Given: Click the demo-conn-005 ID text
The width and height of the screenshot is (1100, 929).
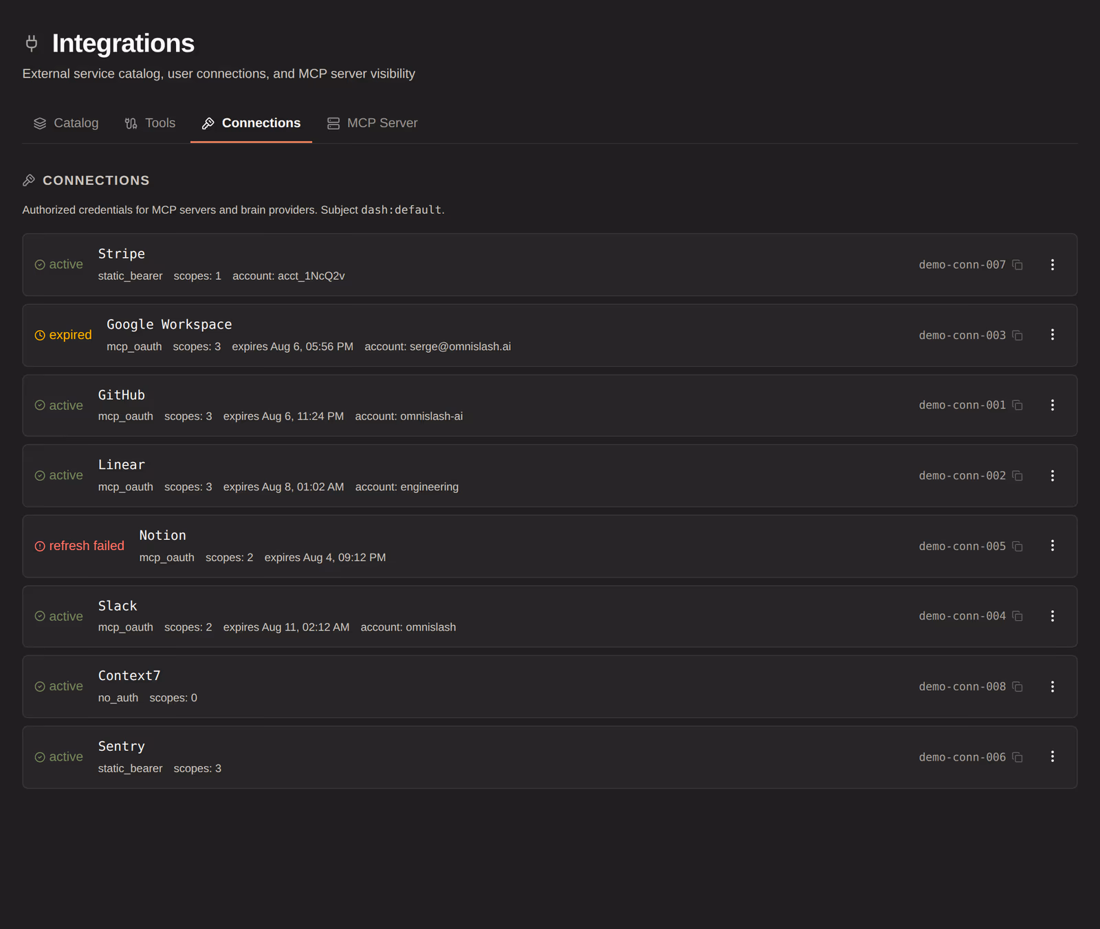Looking at the screenshot, I should coord(962,547).
